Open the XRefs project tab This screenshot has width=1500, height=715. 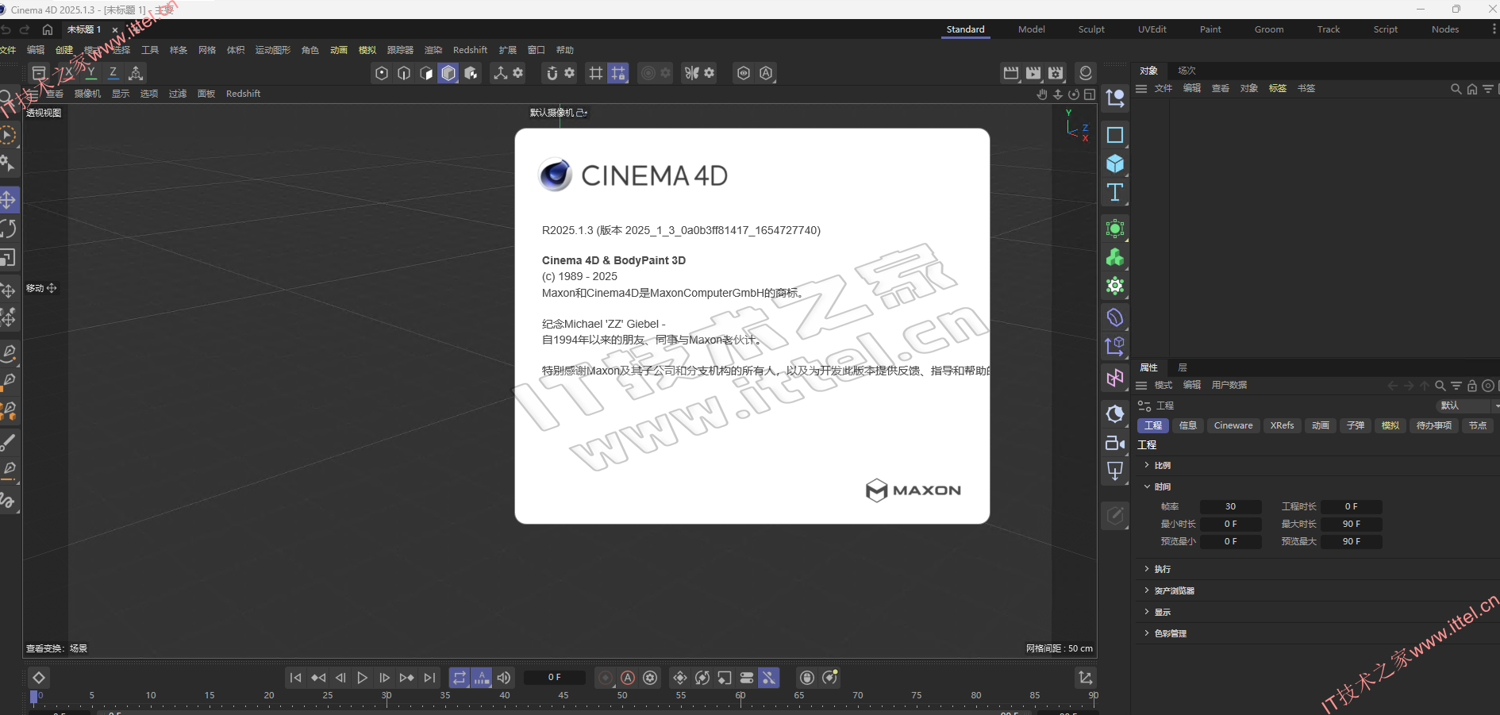(1282, 426)
